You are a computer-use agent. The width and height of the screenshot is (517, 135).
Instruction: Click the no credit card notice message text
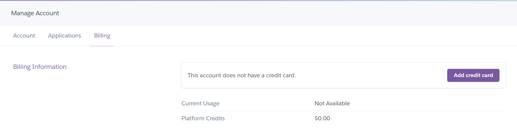pyautogui.click(x=242, y=75)
